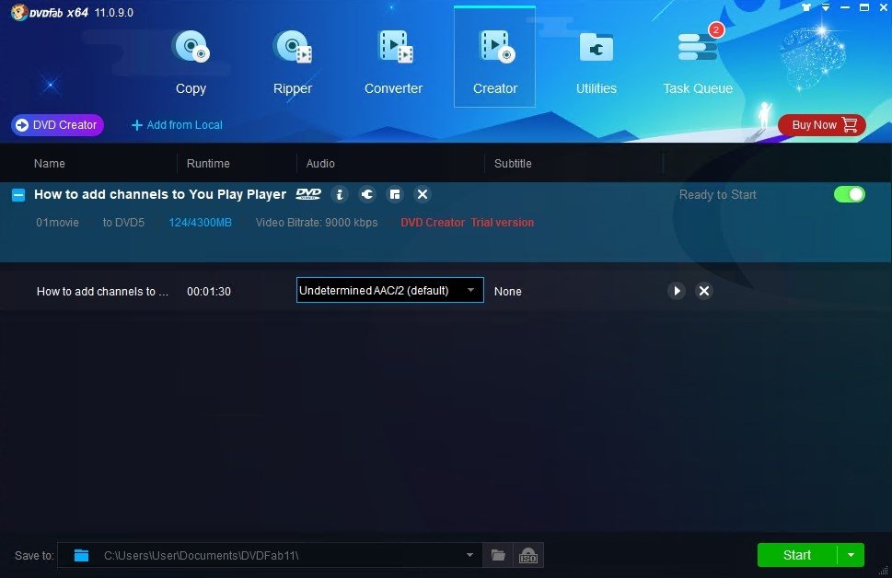892x578 pixels.
Task: Open the Copy module
Action: pos(191,63)
